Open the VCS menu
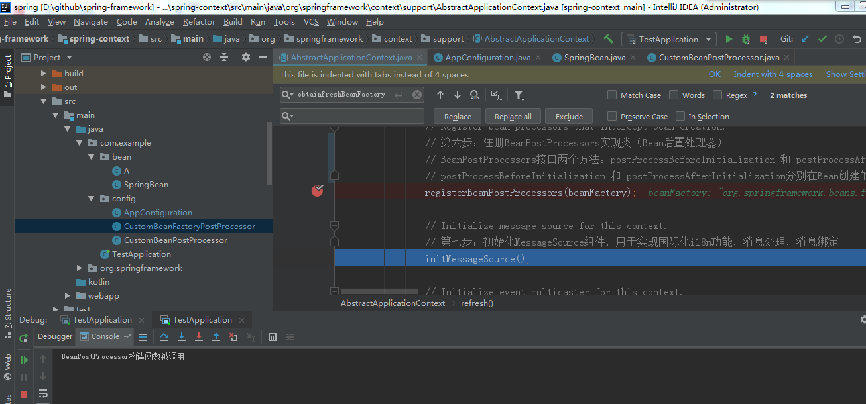Image resolution: width=866 pixels, height=404 pixels. [x=311, y=22]
